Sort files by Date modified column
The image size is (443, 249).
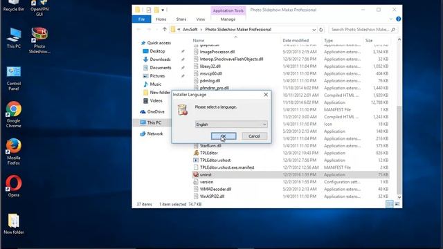(x=296, y=40)
